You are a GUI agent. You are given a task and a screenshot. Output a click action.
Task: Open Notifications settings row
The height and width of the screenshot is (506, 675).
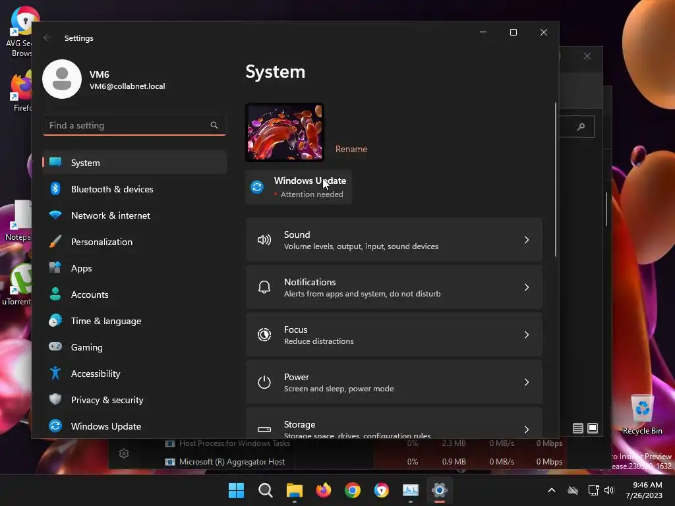[394, 287]
